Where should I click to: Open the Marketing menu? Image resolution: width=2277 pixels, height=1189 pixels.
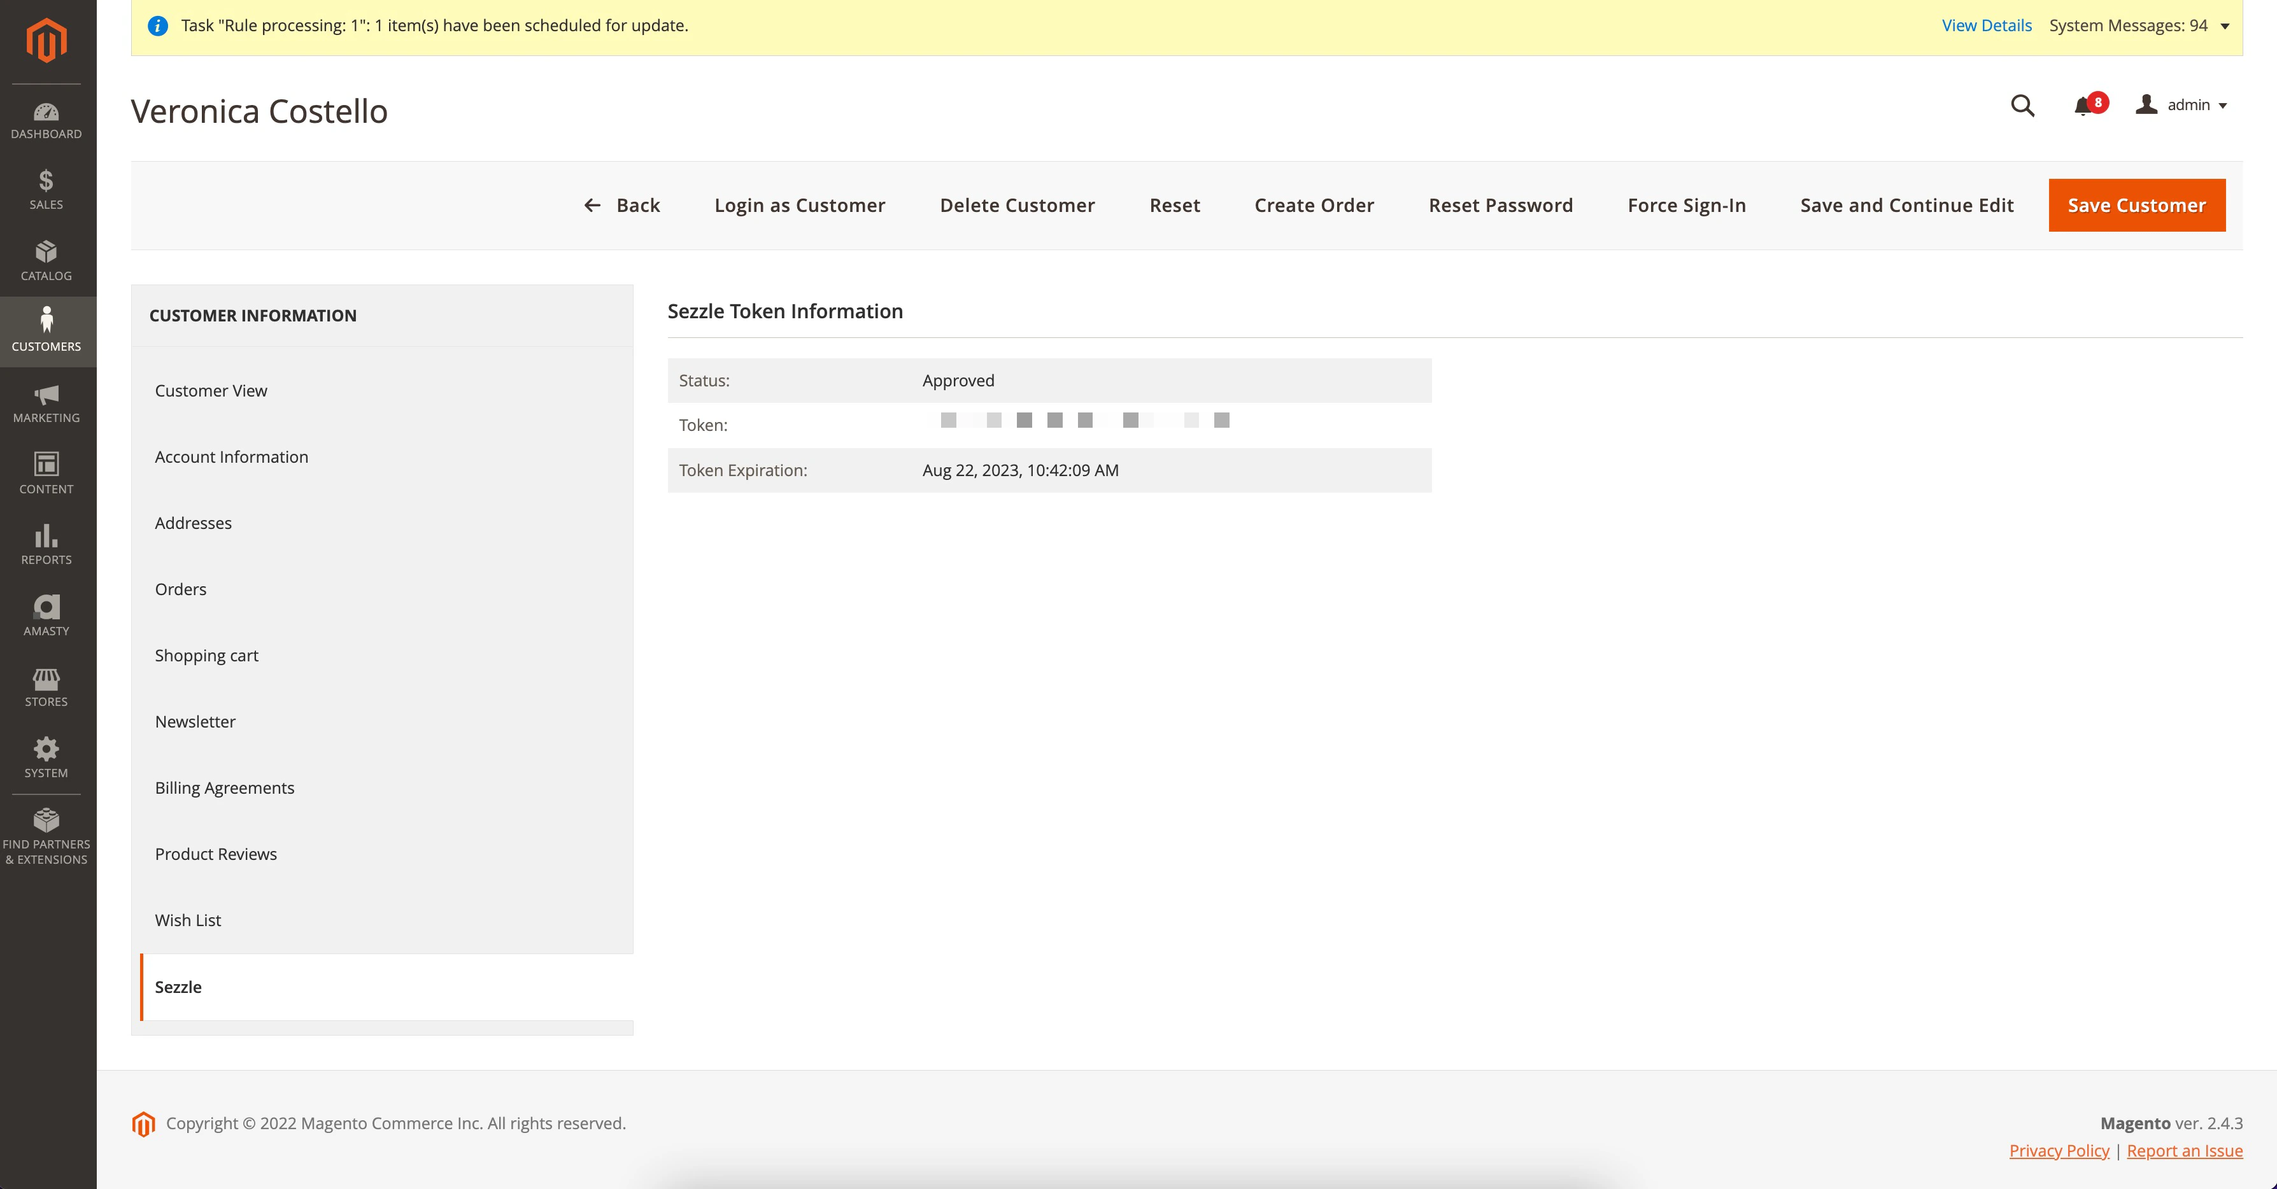(x=47, y=403)
